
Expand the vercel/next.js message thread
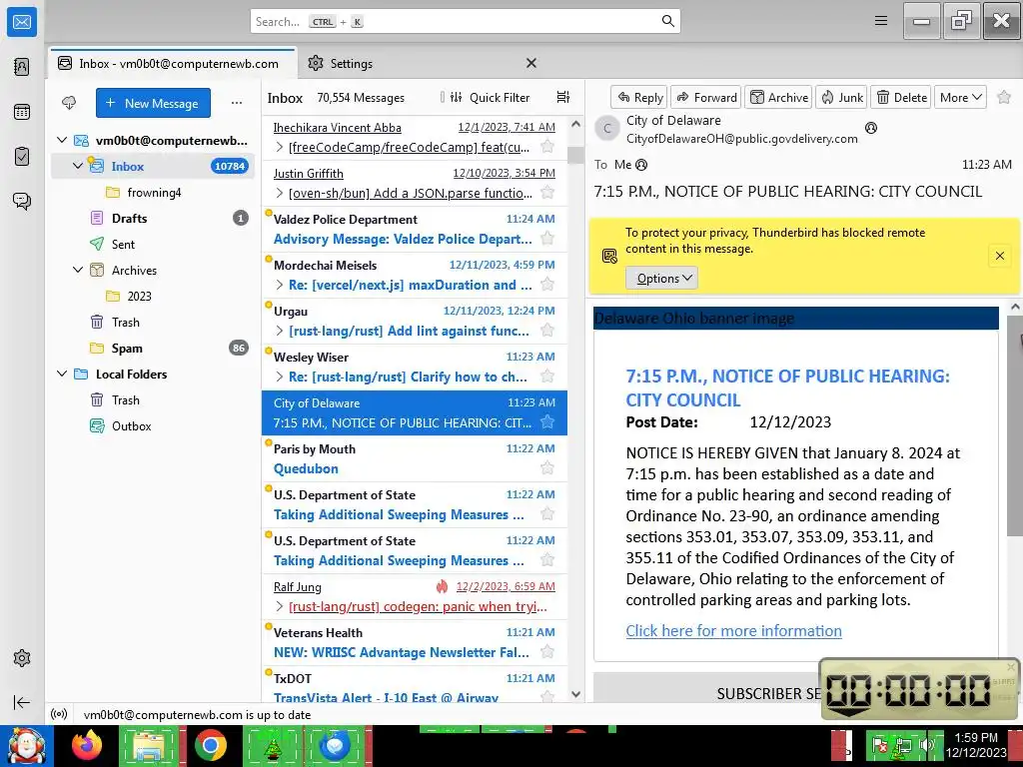pos(280,285)
